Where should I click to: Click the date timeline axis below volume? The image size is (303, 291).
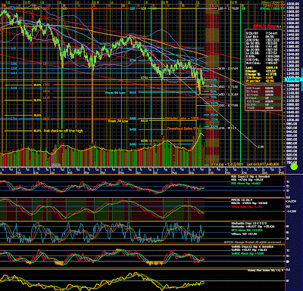coord(142,171)
